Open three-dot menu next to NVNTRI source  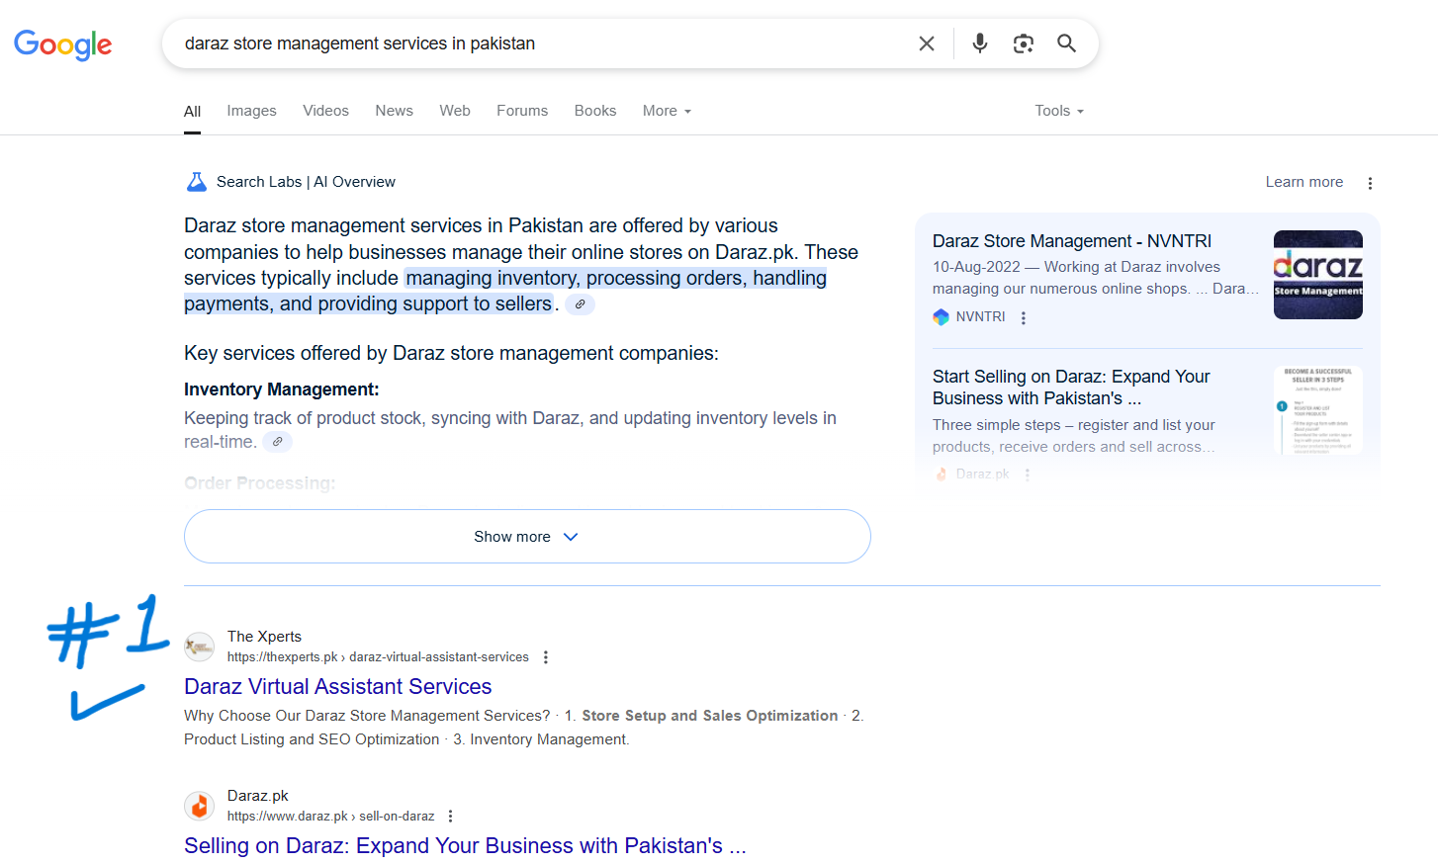coord(1024,317)
